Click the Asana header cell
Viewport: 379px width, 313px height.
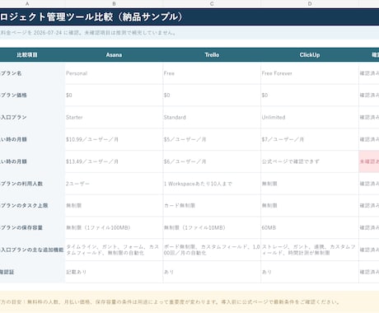pyautogui.click(x=114, y=55)
